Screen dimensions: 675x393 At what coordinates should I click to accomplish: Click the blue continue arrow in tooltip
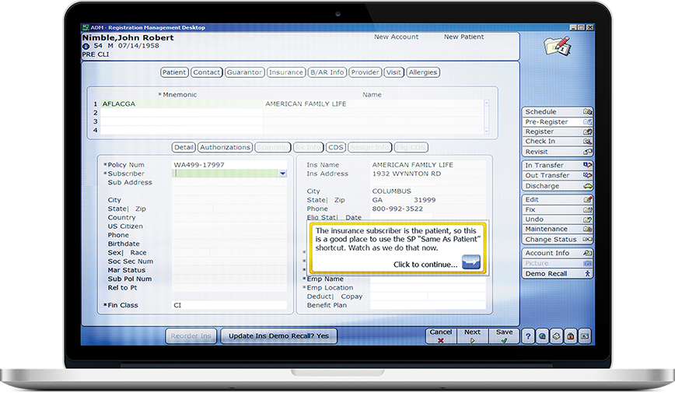click(x=471, y=263)
